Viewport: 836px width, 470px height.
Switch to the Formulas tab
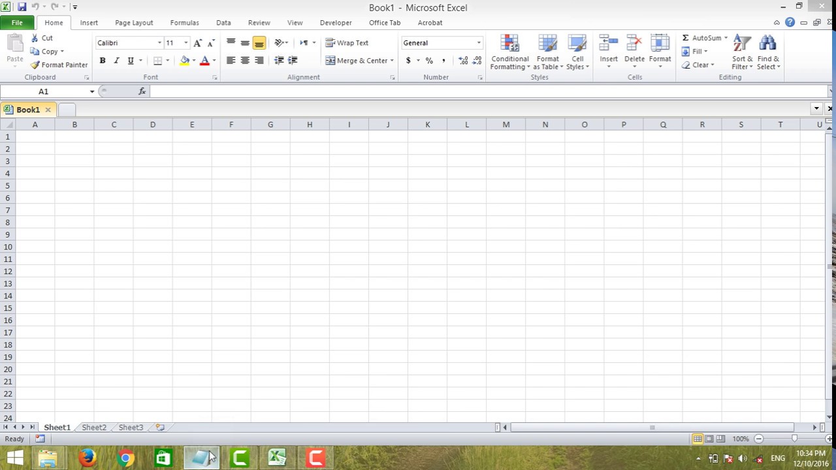pyautogui.click(x=184, y=23)
